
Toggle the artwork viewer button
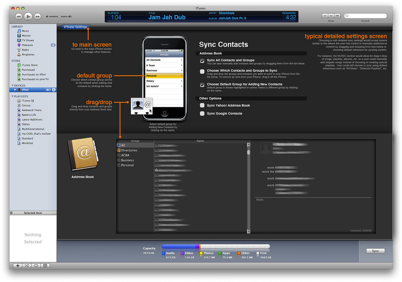pos(45,266)
